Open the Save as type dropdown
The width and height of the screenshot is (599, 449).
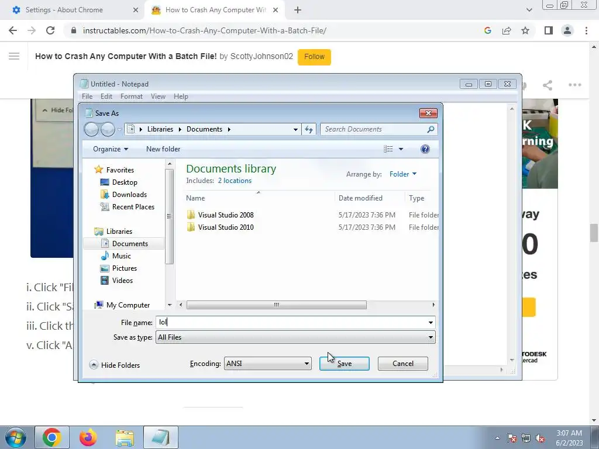(x=295, y=337)
